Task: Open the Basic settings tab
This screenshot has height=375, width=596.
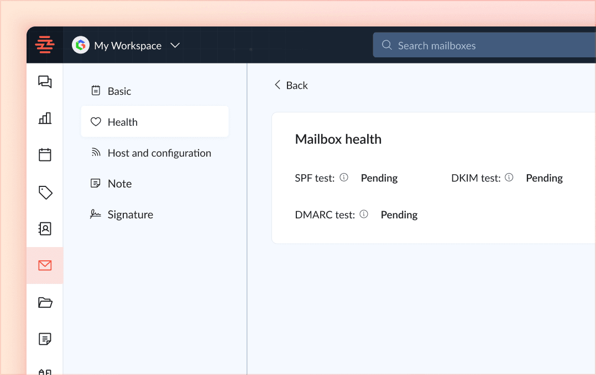Action: click(155, 91)
